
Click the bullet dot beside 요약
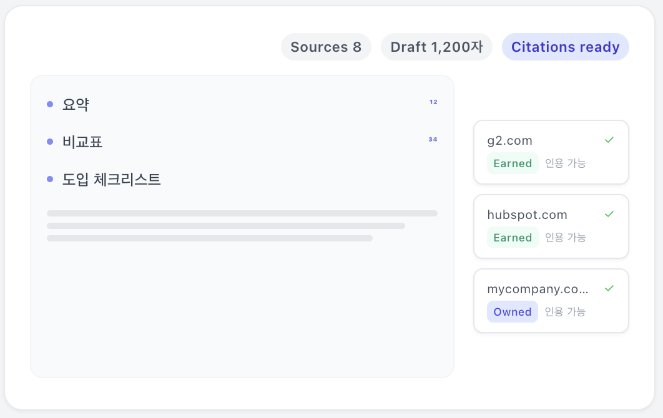coord(50,105)
